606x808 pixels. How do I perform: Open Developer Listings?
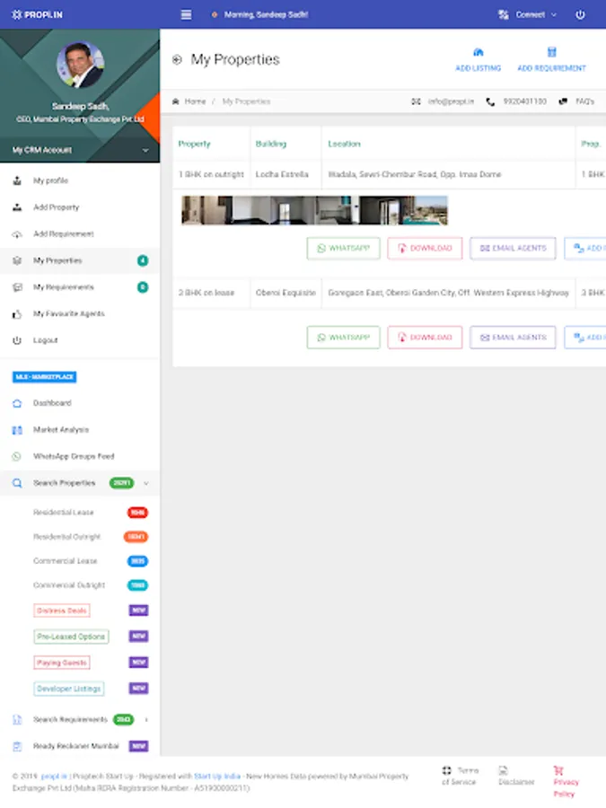click(69, 689)
